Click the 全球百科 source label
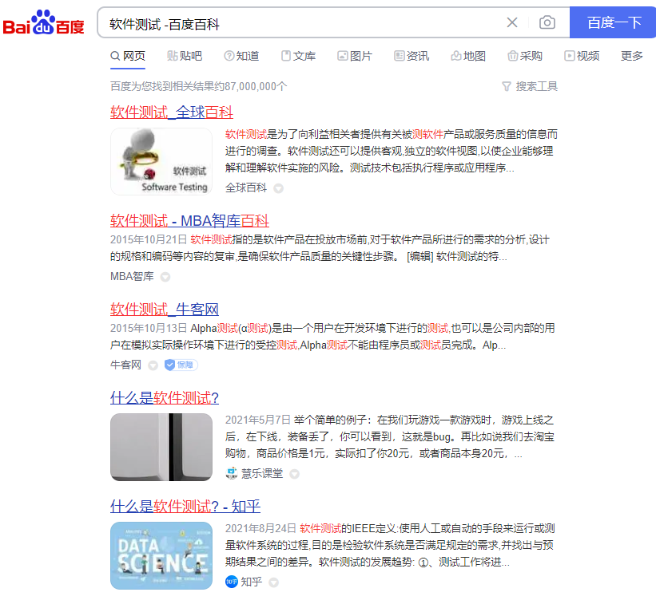Screen dimensions: 656x596 246,188
